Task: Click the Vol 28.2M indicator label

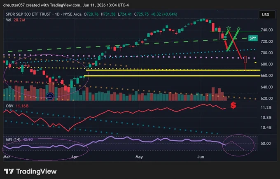Action: click(x=15, y=20)
